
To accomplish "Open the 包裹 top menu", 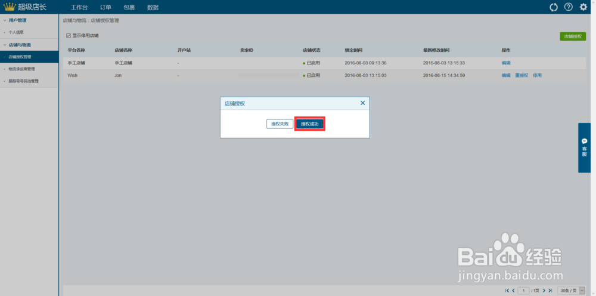I will (x=129, y=7).
